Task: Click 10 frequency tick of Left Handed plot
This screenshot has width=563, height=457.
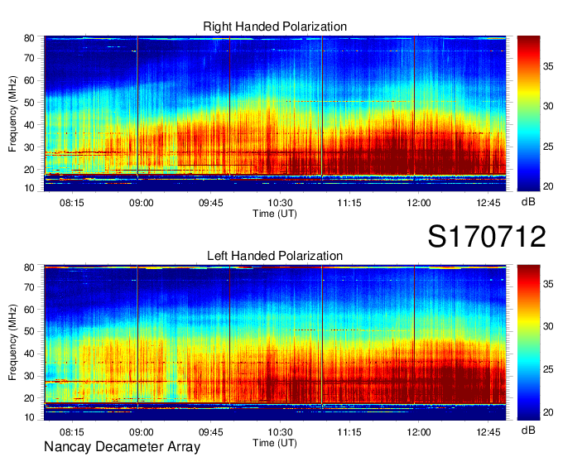Action: click(29, 417)
